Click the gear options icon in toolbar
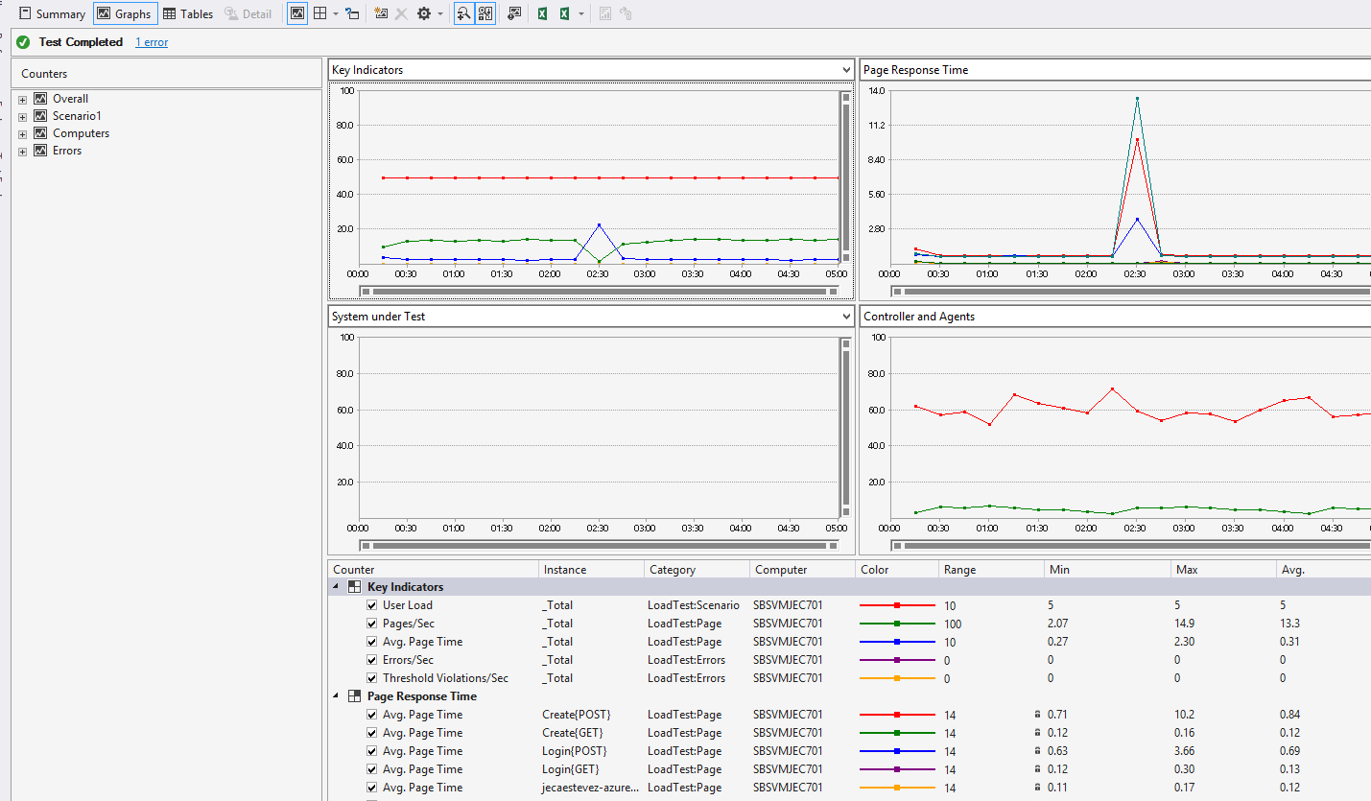This screenshot has width=1371, height=801. pyautogui.click(x=424, y=14)
